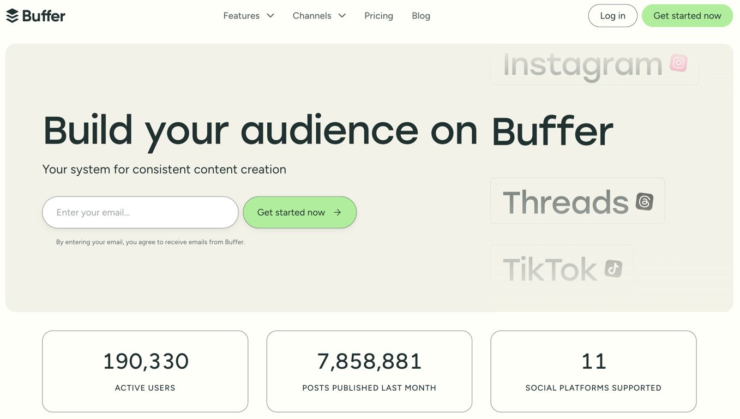The image size is (740, 419).
Task: Click the Instagram card in the hero banner
Action: 594,65
